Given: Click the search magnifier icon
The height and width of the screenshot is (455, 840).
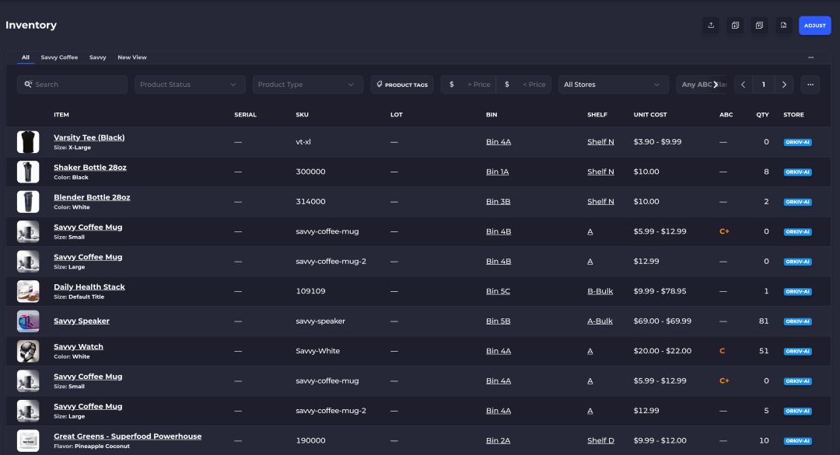Looking at the screenshot, I should coord(28,85).
